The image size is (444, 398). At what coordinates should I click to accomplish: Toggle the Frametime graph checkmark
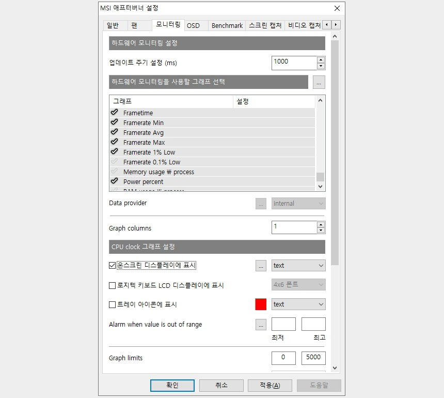click(115, 113)
